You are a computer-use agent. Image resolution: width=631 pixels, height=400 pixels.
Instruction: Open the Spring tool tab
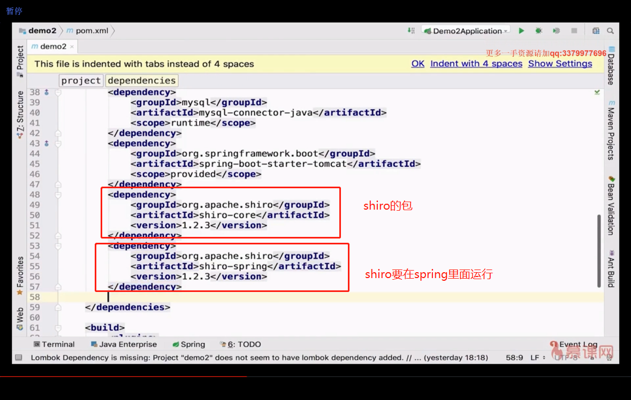[x=189, y=344]
